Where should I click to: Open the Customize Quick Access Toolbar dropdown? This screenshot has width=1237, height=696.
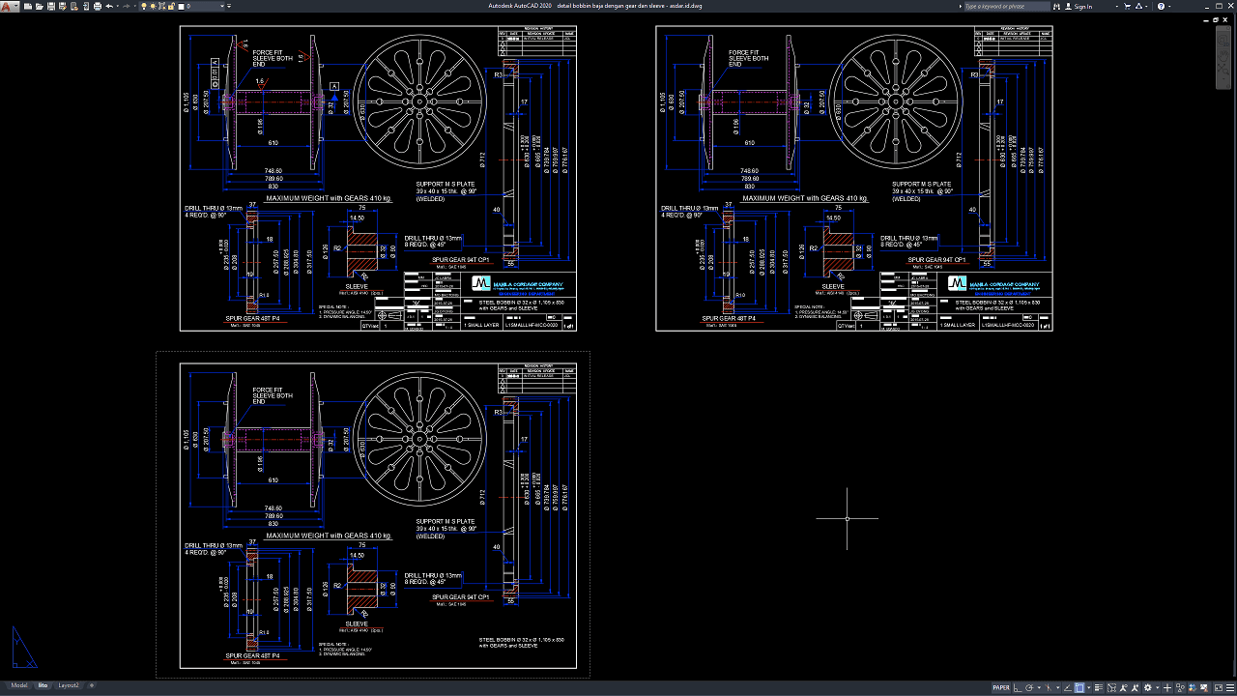coord(228,7)
